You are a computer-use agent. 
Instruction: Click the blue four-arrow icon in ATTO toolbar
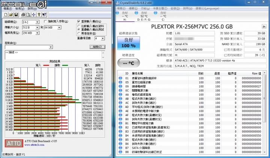click(x=34, y=15)
